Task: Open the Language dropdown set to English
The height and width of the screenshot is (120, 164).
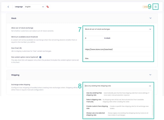Action: click(35, 7)
